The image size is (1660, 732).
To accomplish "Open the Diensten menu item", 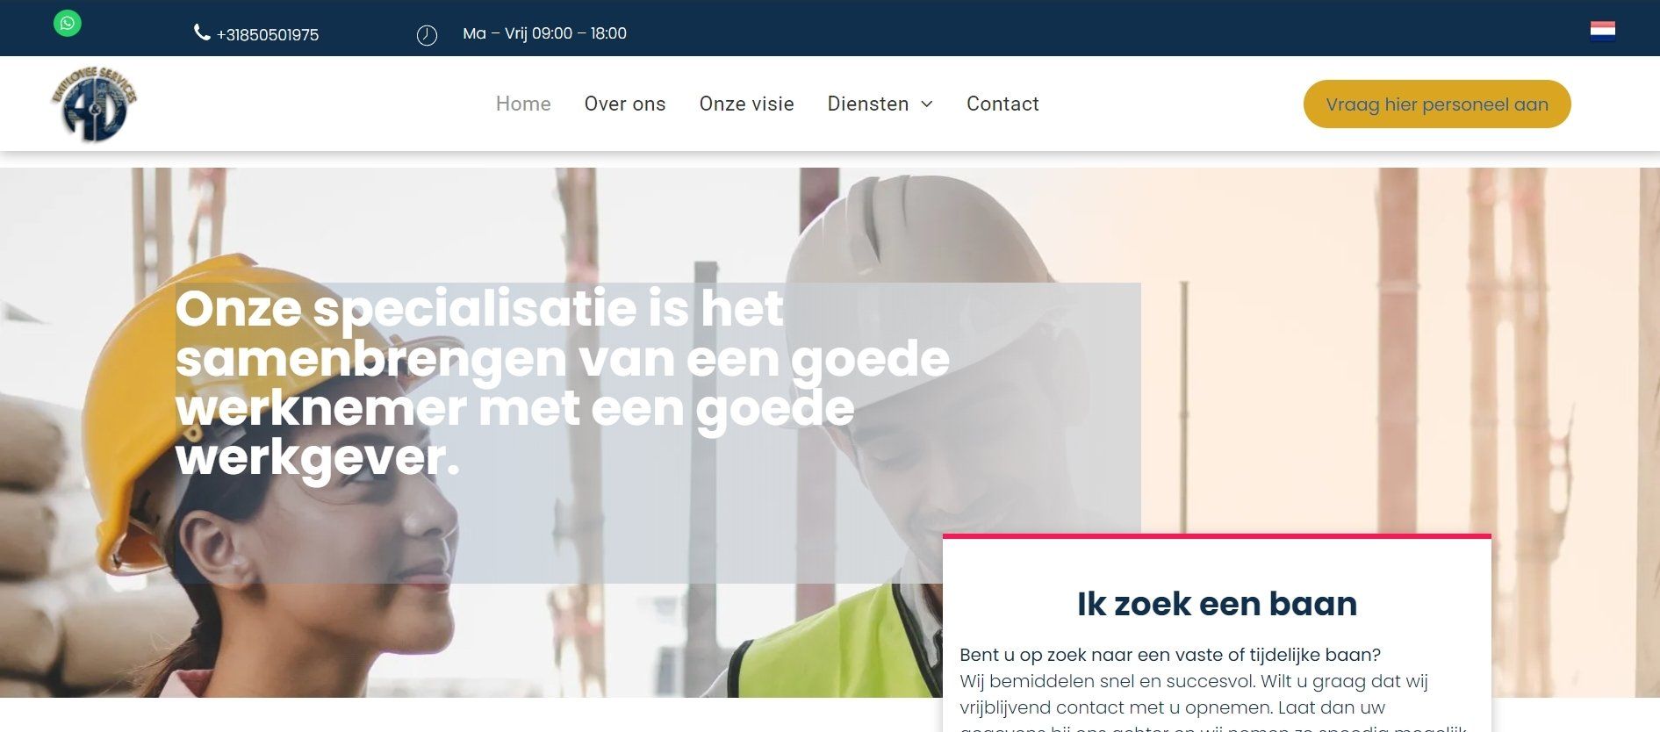I will pos(868,104).
